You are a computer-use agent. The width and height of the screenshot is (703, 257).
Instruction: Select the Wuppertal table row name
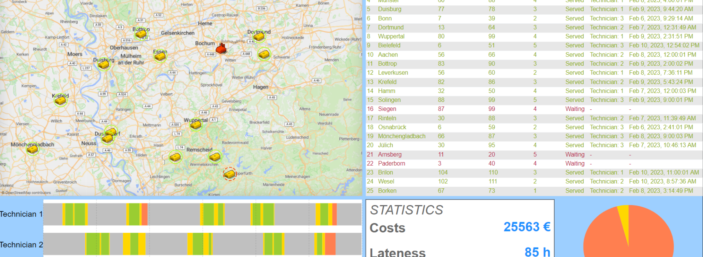point(391,36)
